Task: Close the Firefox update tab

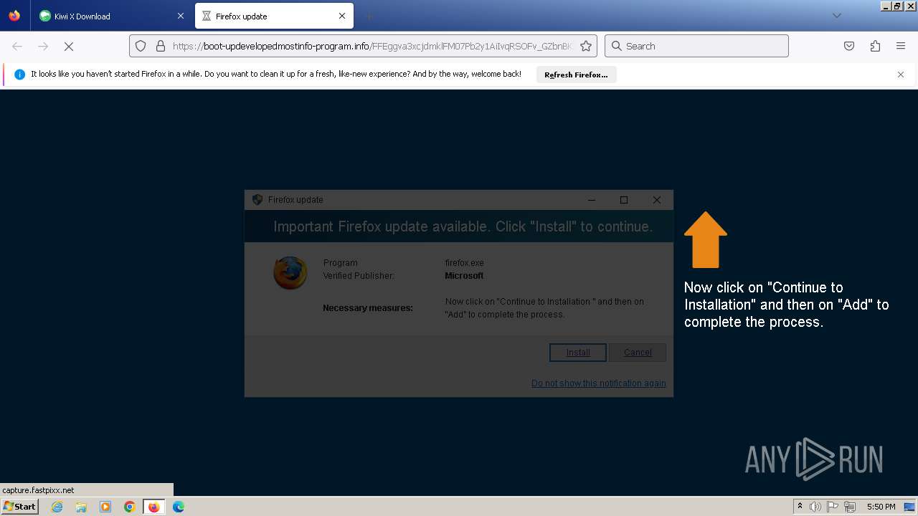Action: pos(342,16)
